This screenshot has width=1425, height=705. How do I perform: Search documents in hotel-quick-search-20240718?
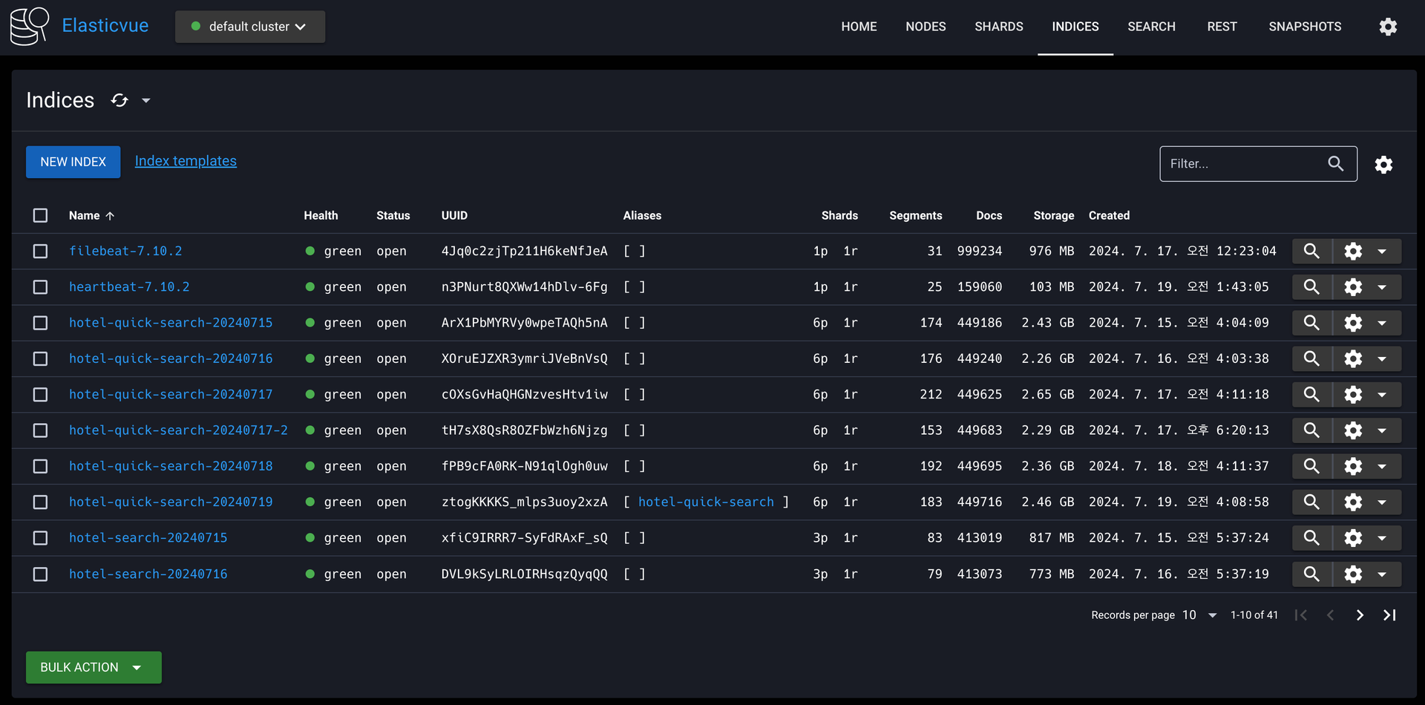(x=1311, y=466)
